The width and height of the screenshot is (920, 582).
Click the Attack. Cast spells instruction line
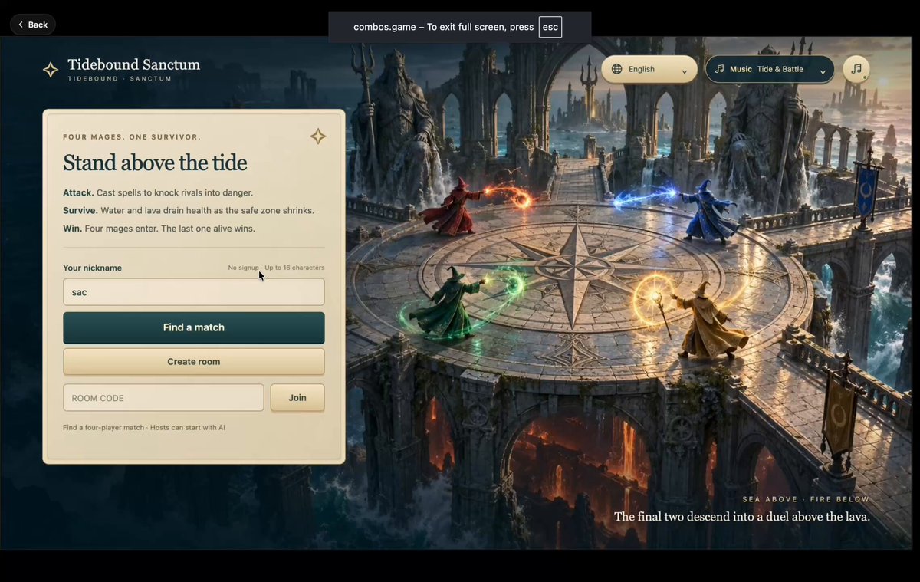(x=158, y=192)
